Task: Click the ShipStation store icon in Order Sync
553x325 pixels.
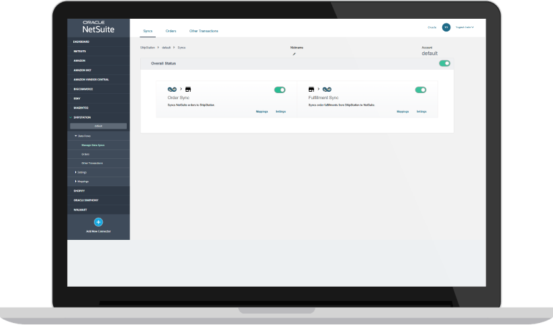Action: [x=189, y=89]
